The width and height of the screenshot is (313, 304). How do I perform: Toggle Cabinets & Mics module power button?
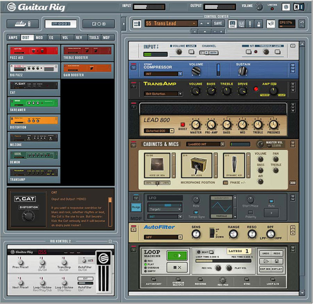(133, 145)
